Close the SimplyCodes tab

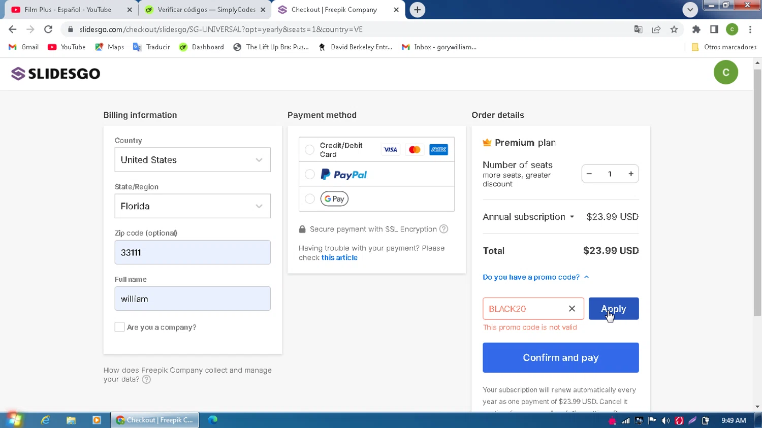(263, 10)
